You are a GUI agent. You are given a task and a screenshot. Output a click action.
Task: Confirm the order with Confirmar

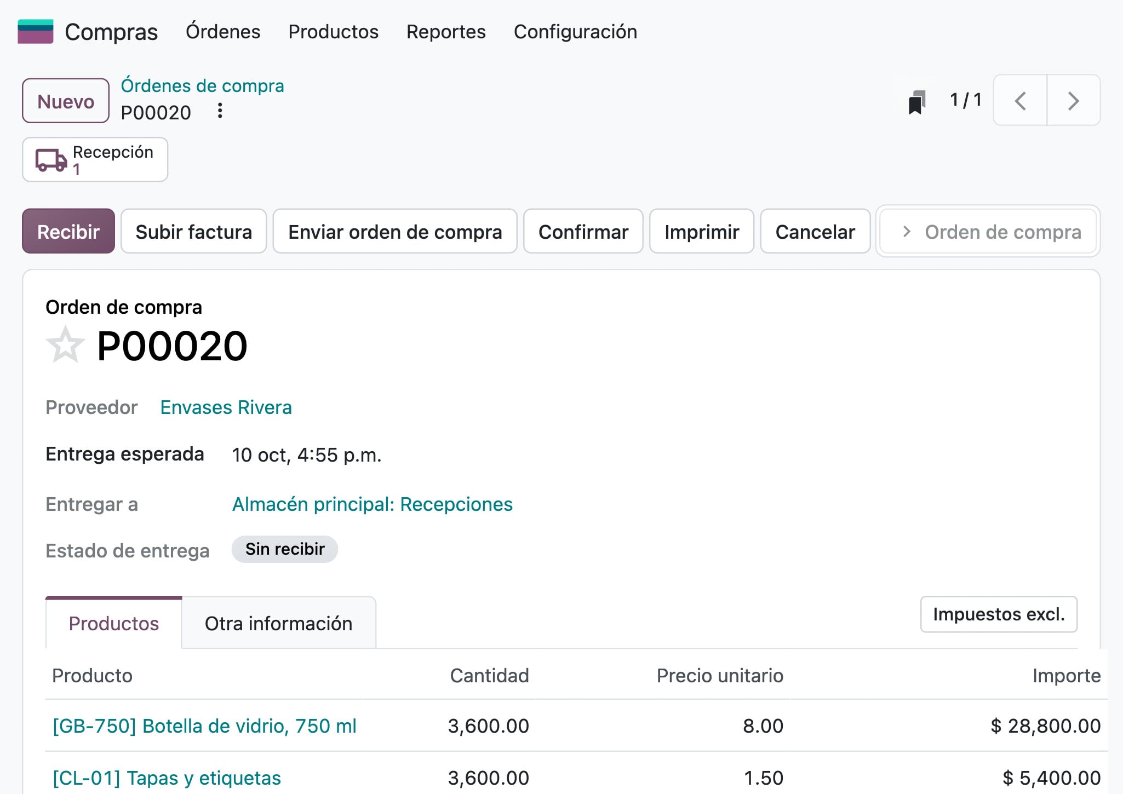583,231
